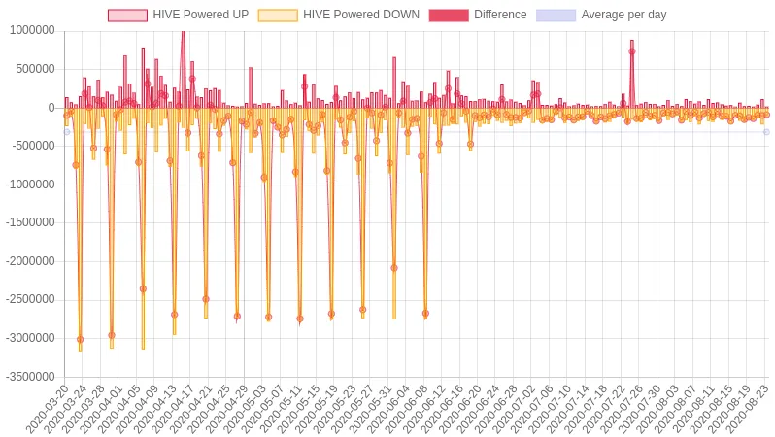Click the 2020-06-08 x-axis date label
This screenshot has height=437, width=775.
coord(406,408)
